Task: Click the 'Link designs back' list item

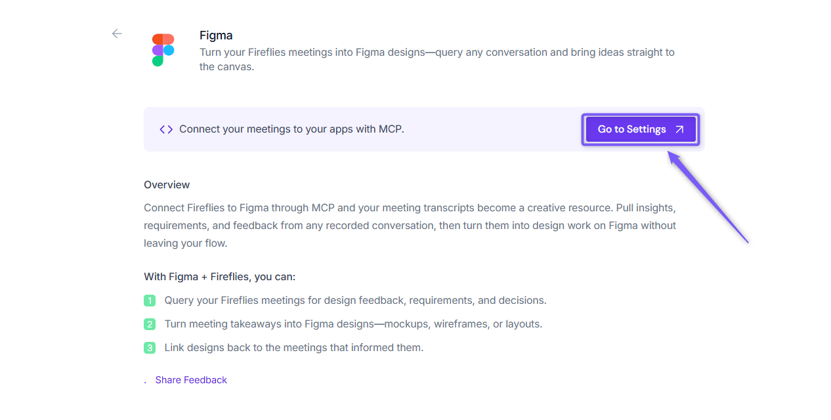Action: click(294, 348)
